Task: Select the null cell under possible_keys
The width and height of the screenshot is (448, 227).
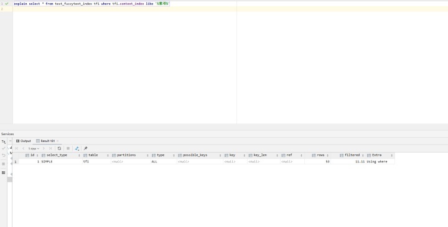Action: tap(200, 161)
